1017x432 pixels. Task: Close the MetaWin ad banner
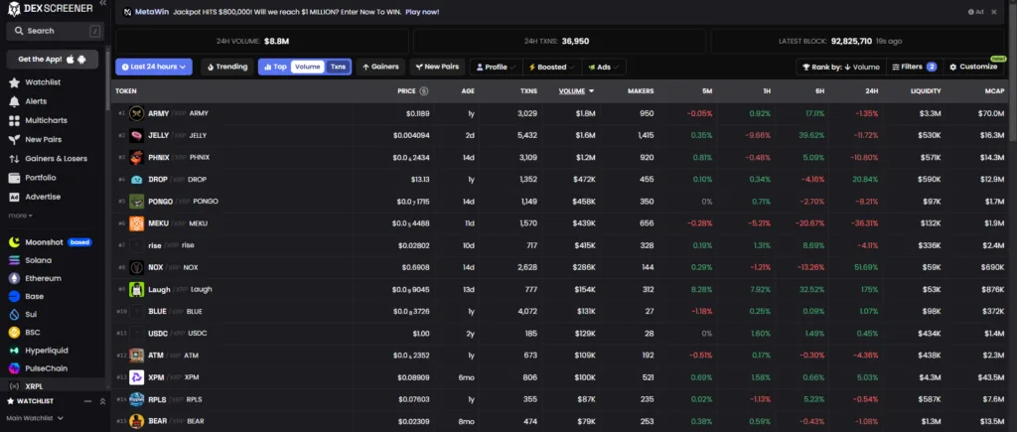993,12
